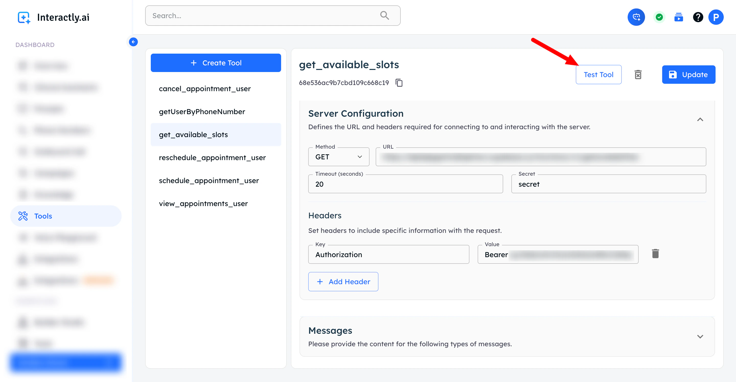
Task: Click the green status check icon
Action: click(659, 17)
